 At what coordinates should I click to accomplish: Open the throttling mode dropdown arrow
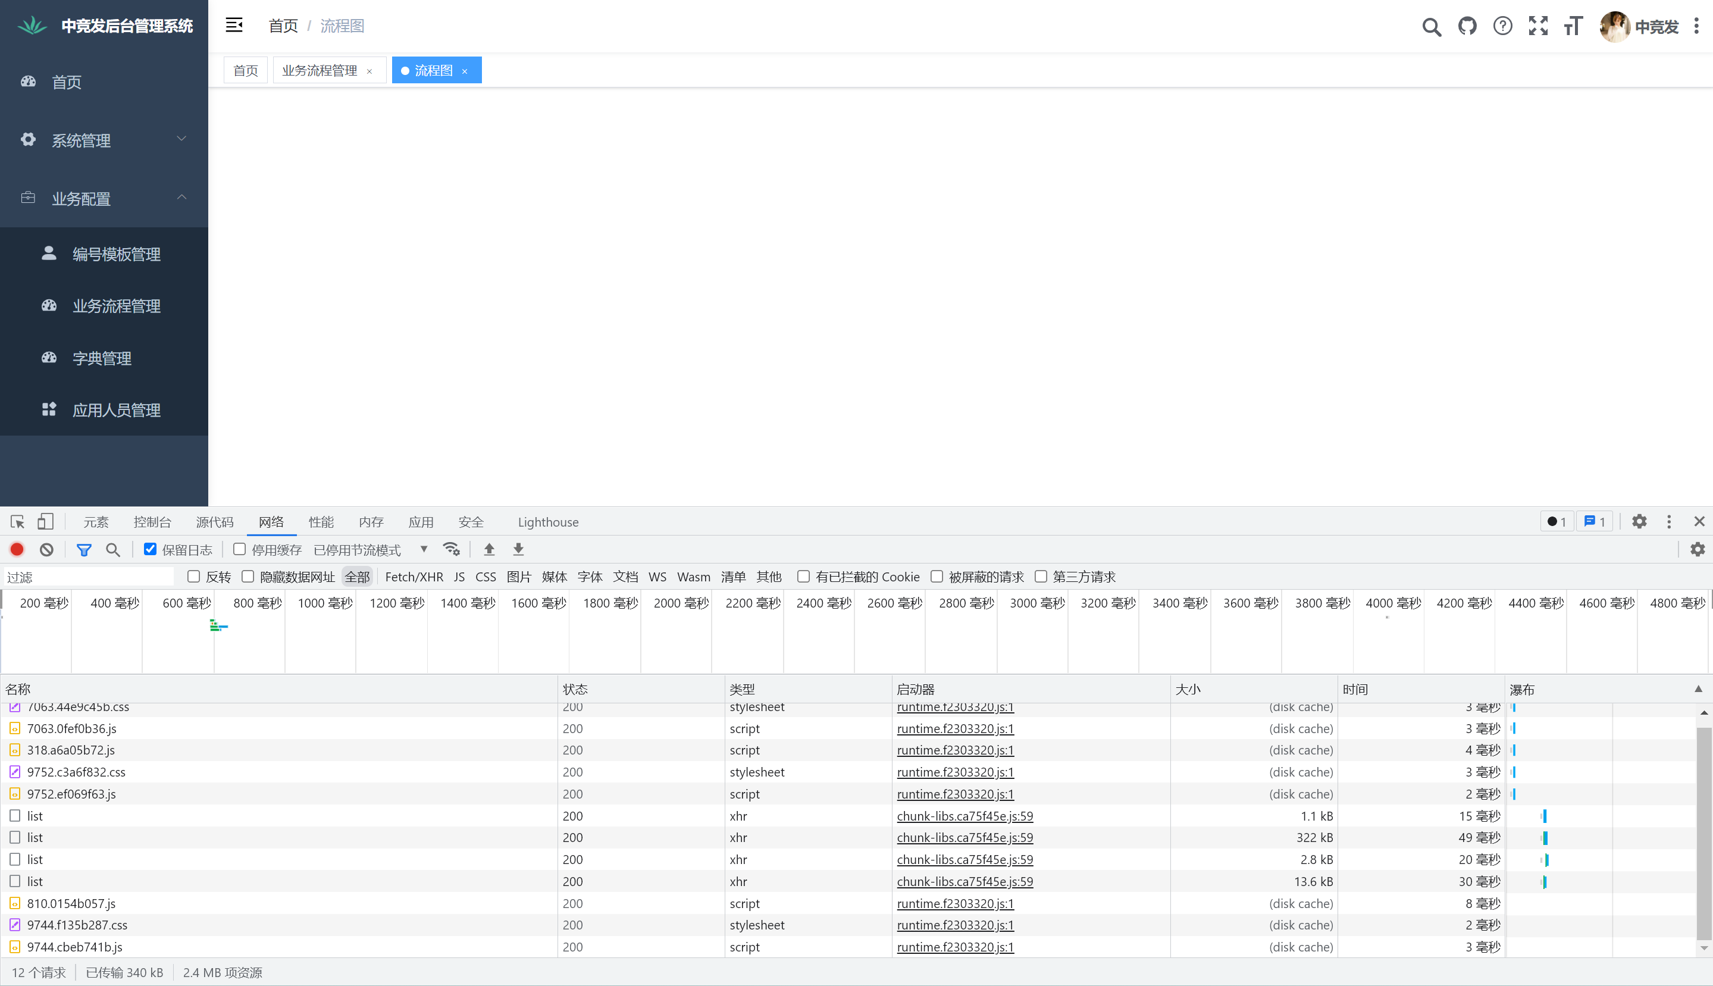[424, 549]
